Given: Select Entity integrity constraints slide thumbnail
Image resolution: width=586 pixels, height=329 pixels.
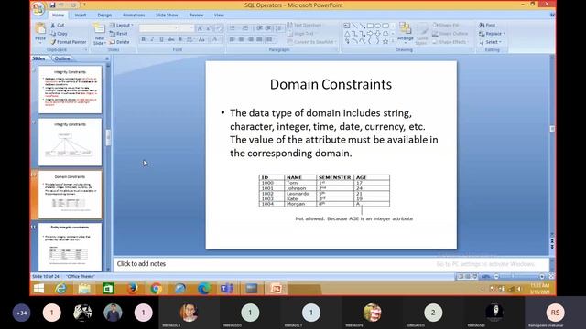Looking at the screenshot, I should coord(70,247).
